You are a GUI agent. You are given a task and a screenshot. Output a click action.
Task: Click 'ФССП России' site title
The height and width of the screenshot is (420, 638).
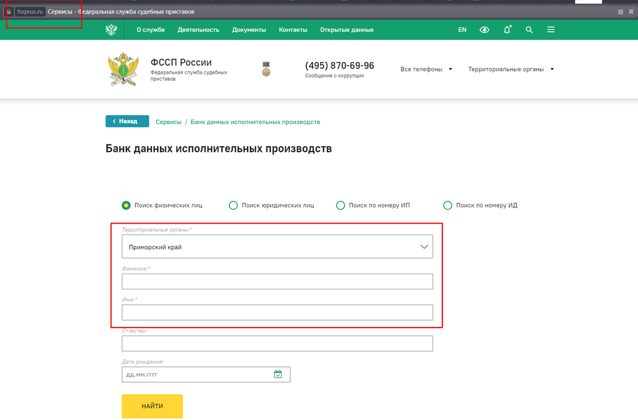[181, 63]
